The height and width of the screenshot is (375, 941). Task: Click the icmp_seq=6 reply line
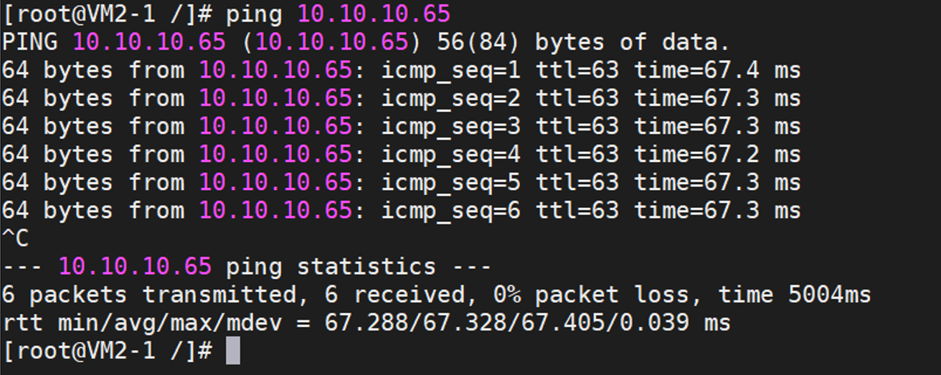pyautogui.click(x=401, y=210)
